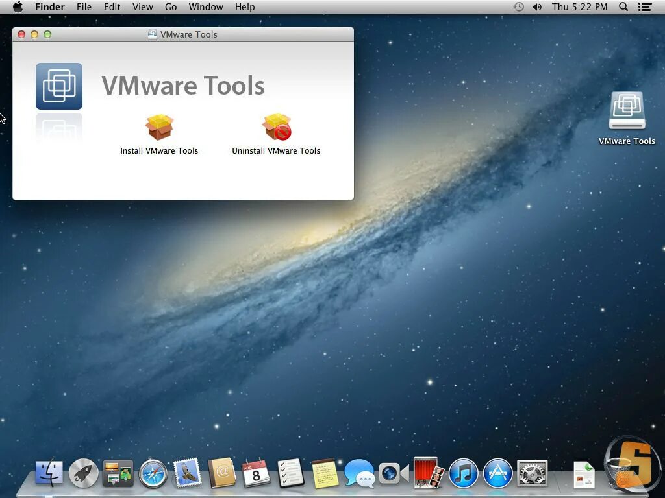Open the App Store from the dock
This screenshot has width=665, height=498.
tap(498, 473)
